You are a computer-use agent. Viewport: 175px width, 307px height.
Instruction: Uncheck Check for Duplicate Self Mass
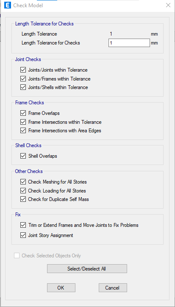23,199
